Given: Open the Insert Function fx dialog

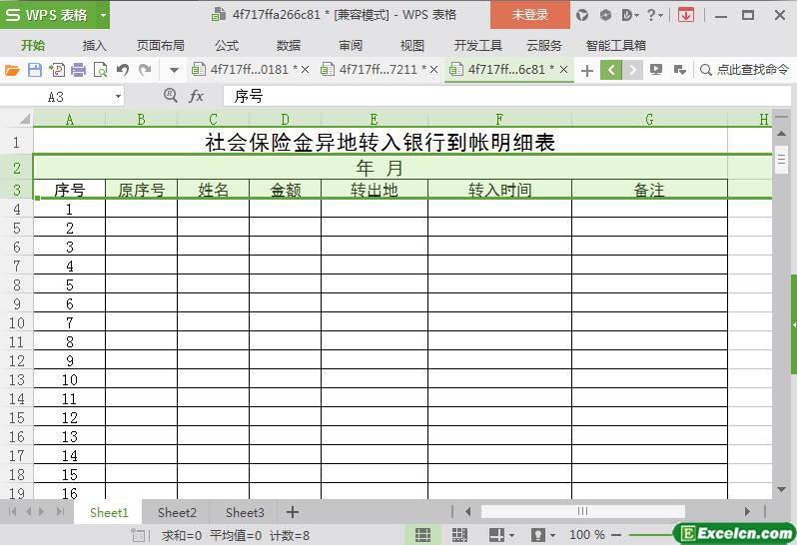Looking at the screenshot, I should coord(196,96).
